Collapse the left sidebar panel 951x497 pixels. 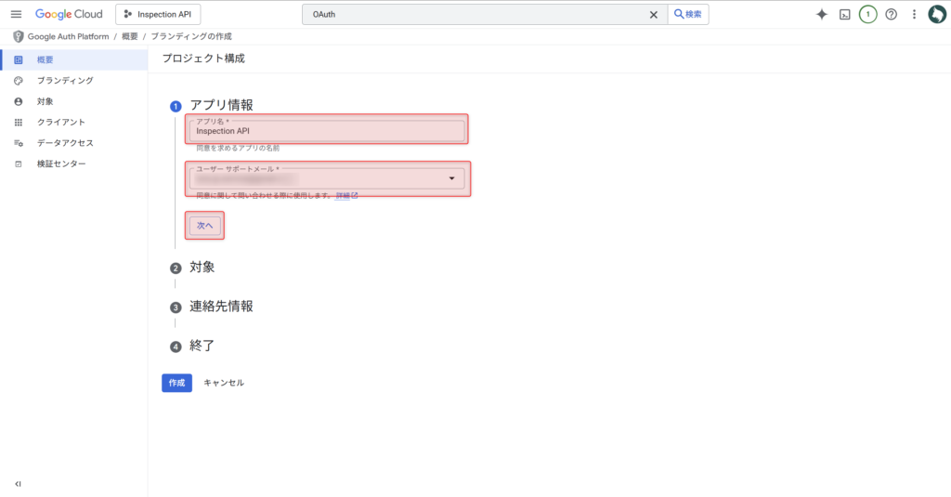[18, 484]
